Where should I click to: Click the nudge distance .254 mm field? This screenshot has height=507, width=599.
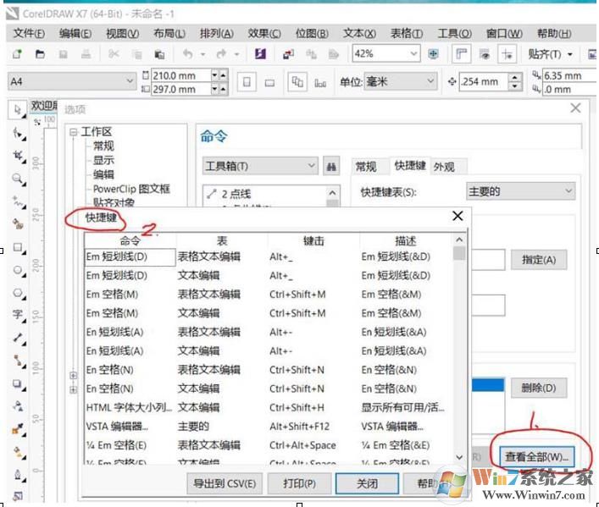tap(484, 81)
